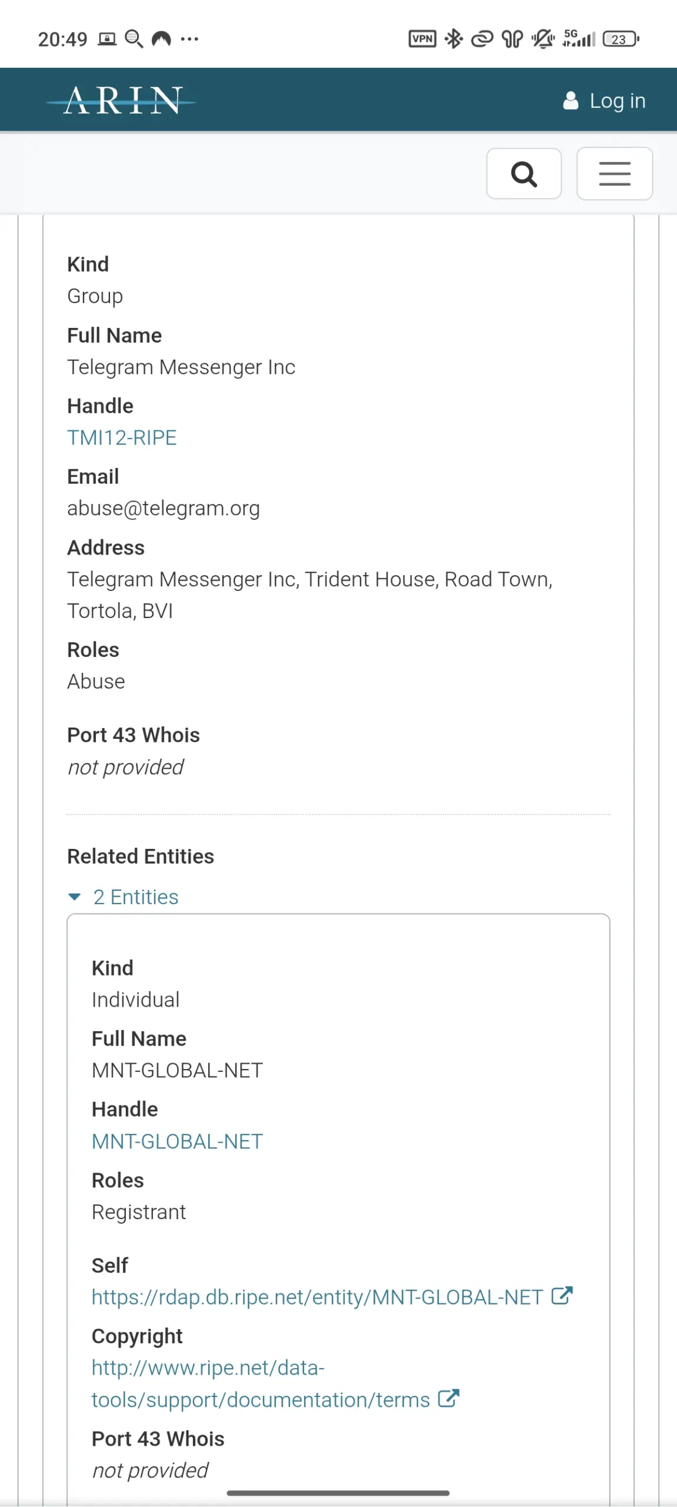Screen dimensions: 677x1507
Task: Tap the bottom home gesture bar
Action: (338, 1493)
